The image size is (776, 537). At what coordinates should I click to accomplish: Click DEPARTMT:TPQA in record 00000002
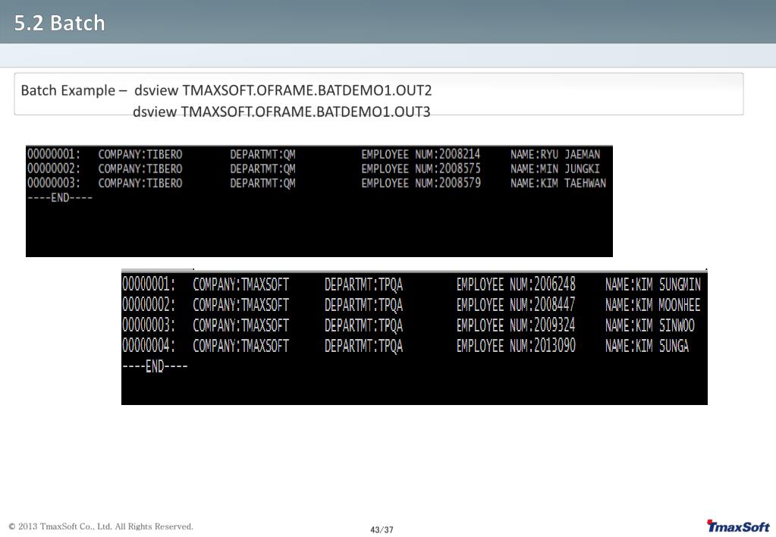364,305
